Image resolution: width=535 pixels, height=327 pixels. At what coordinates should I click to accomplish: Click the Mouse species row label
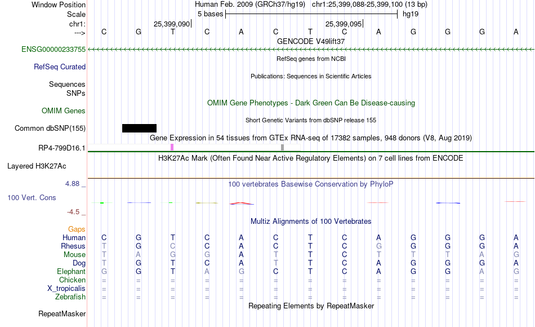click(74, 255)
